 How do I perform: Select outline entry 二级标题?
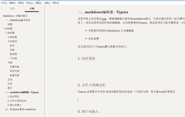10,33
